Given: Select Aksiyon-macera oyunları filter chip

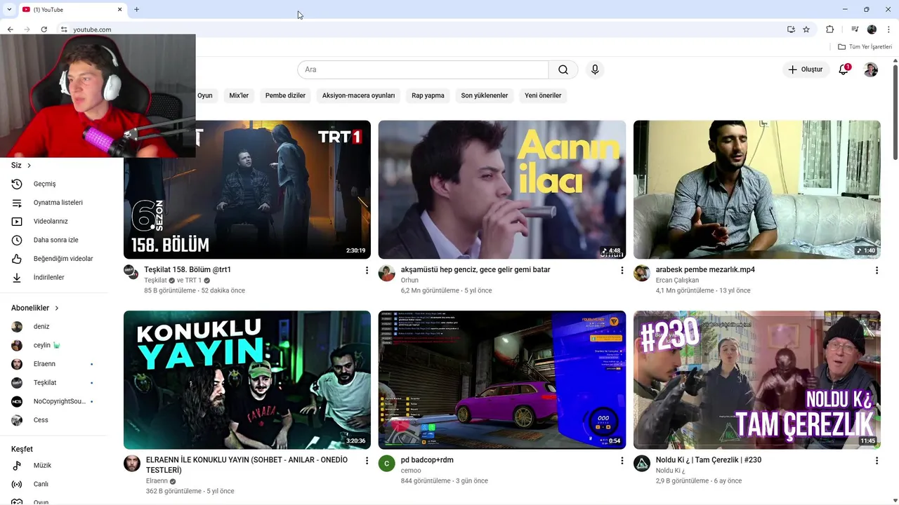Looking at the screenshot, I should pyautogui.click(x=358, y=95).
